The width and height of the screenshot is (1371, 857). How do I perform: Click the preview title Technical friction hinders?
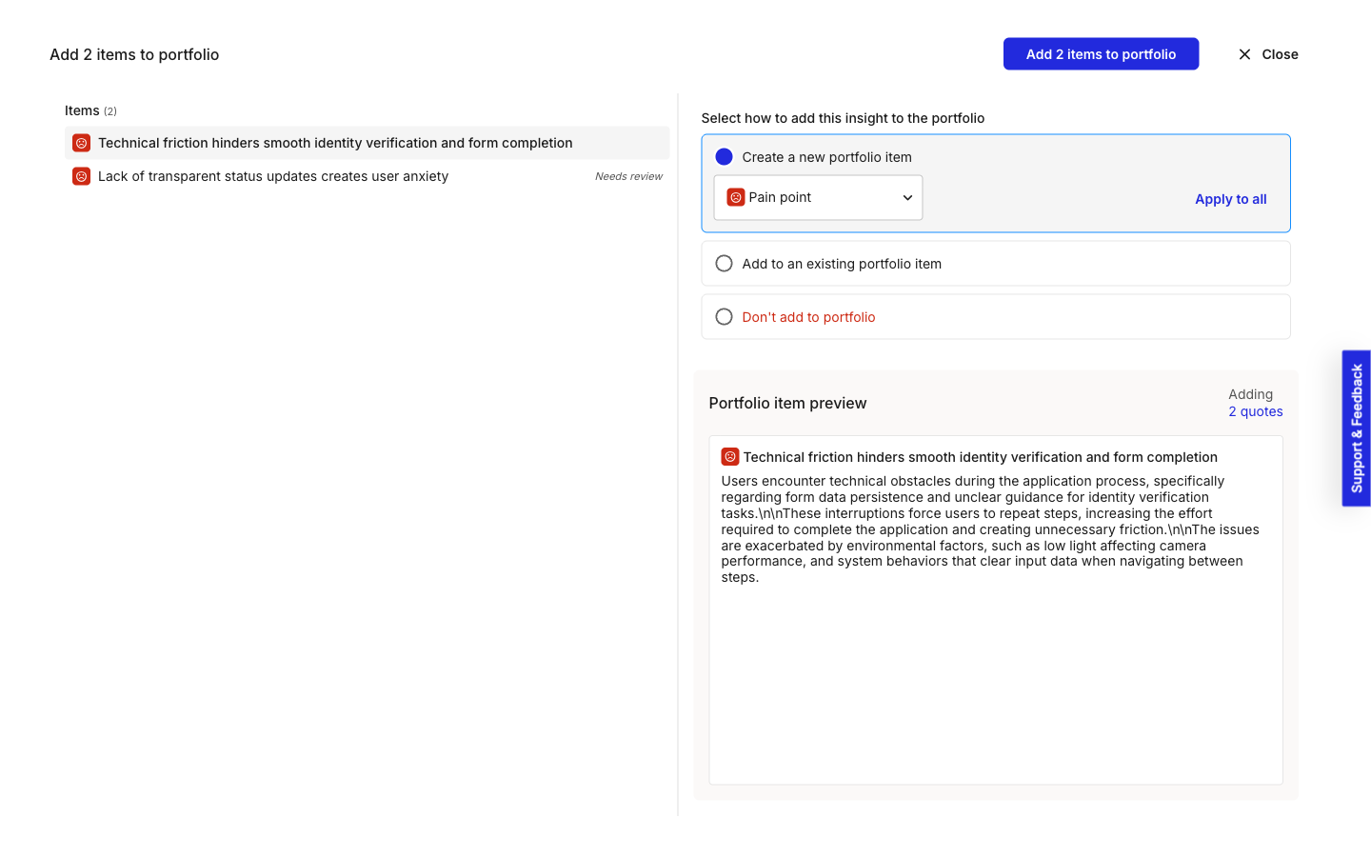980,457
